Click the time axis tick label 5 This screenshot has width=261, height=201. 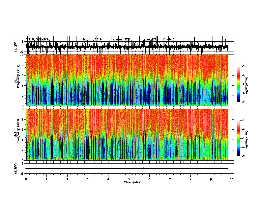(x=129, y=179)
